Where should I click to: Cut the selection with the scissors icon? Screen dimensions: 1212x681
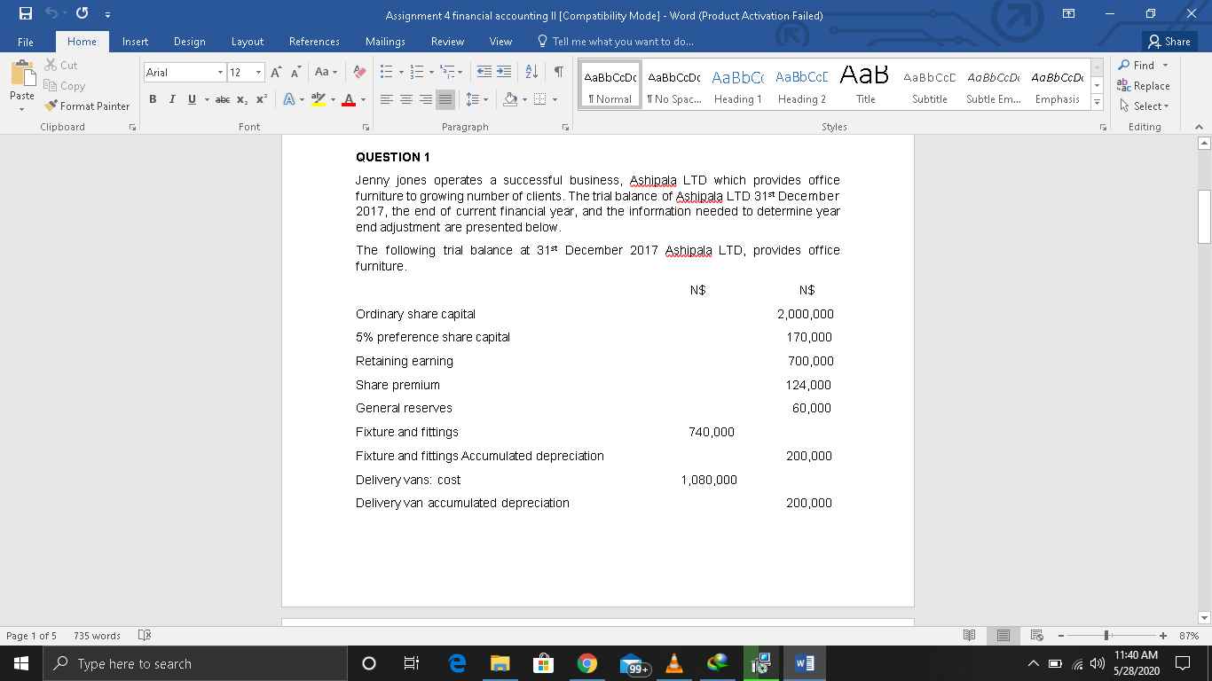coord(51,65)
